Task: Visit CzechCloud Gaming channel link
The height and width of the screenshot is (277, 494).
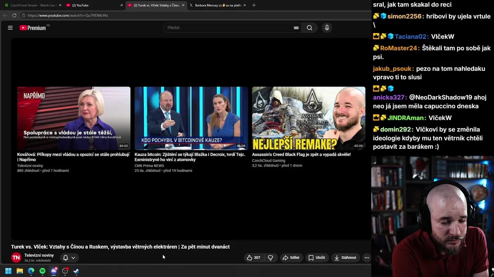Action: tap(269, 161)
